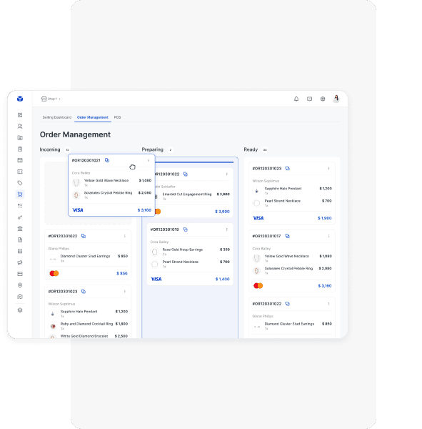Viewport: 422px width, 429px height.
Task: Click the Ready column heading
Action: click(x=251, y=149)
